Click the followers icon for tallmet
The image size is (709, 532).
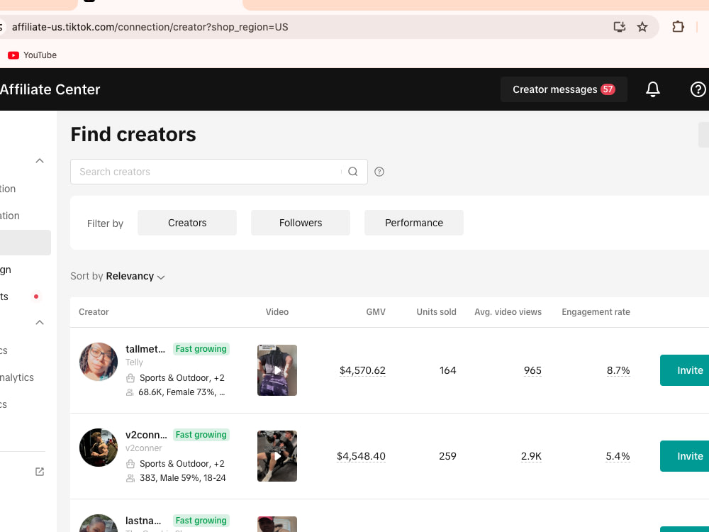click(x=130, y=392)
